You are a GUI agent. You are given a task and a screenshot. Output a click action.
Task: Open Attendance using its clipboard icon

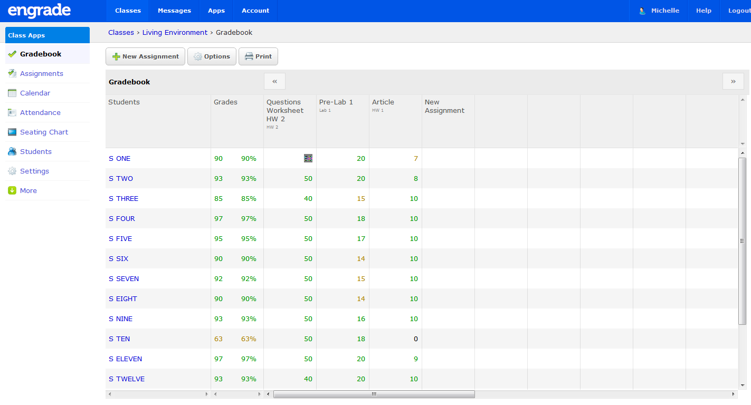tap(12, 112)
